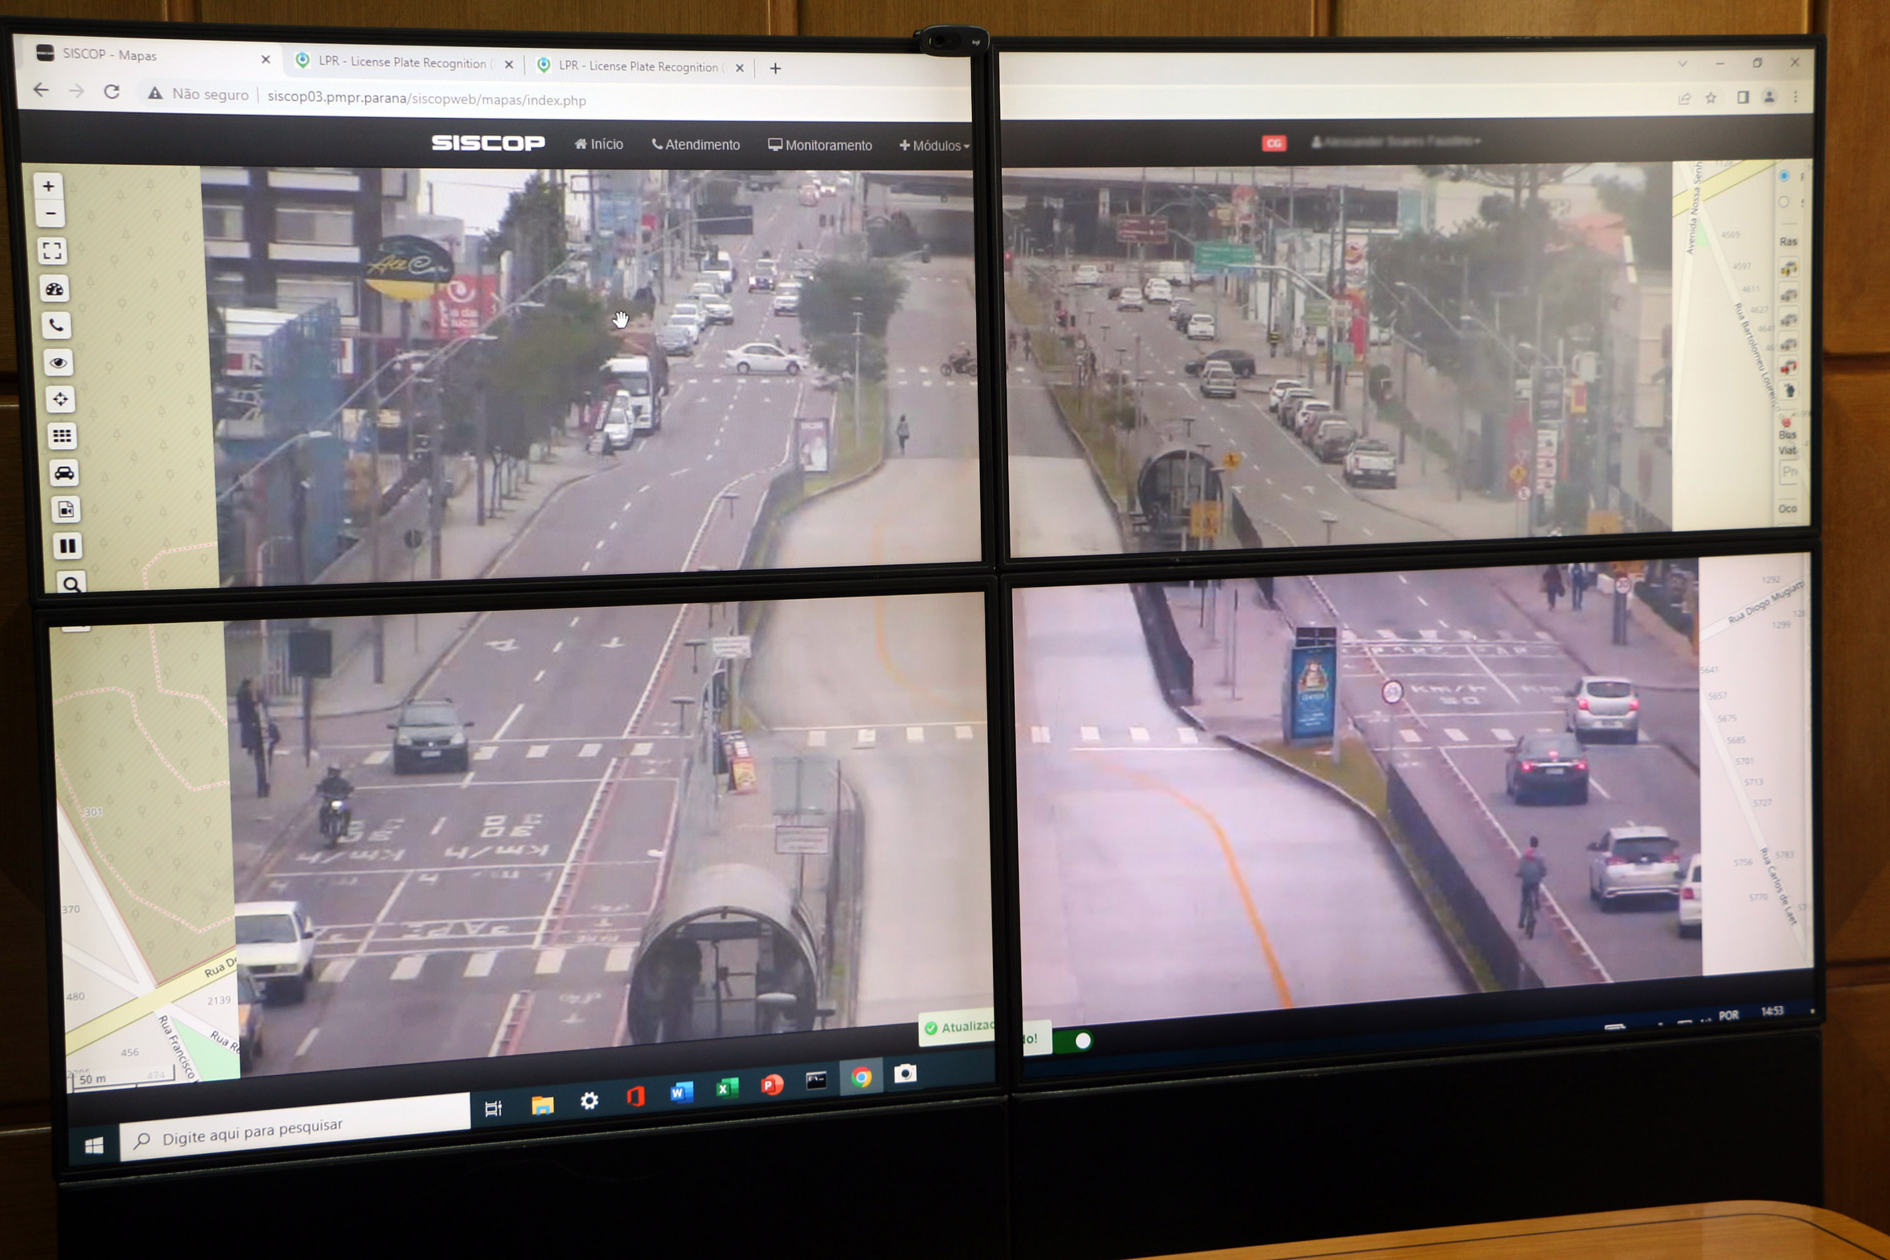This screenshot has width=1890, height=1260.
Task: Click the yellow patrol car icon
Action: pyautogui.click(x=1789, y=268)
